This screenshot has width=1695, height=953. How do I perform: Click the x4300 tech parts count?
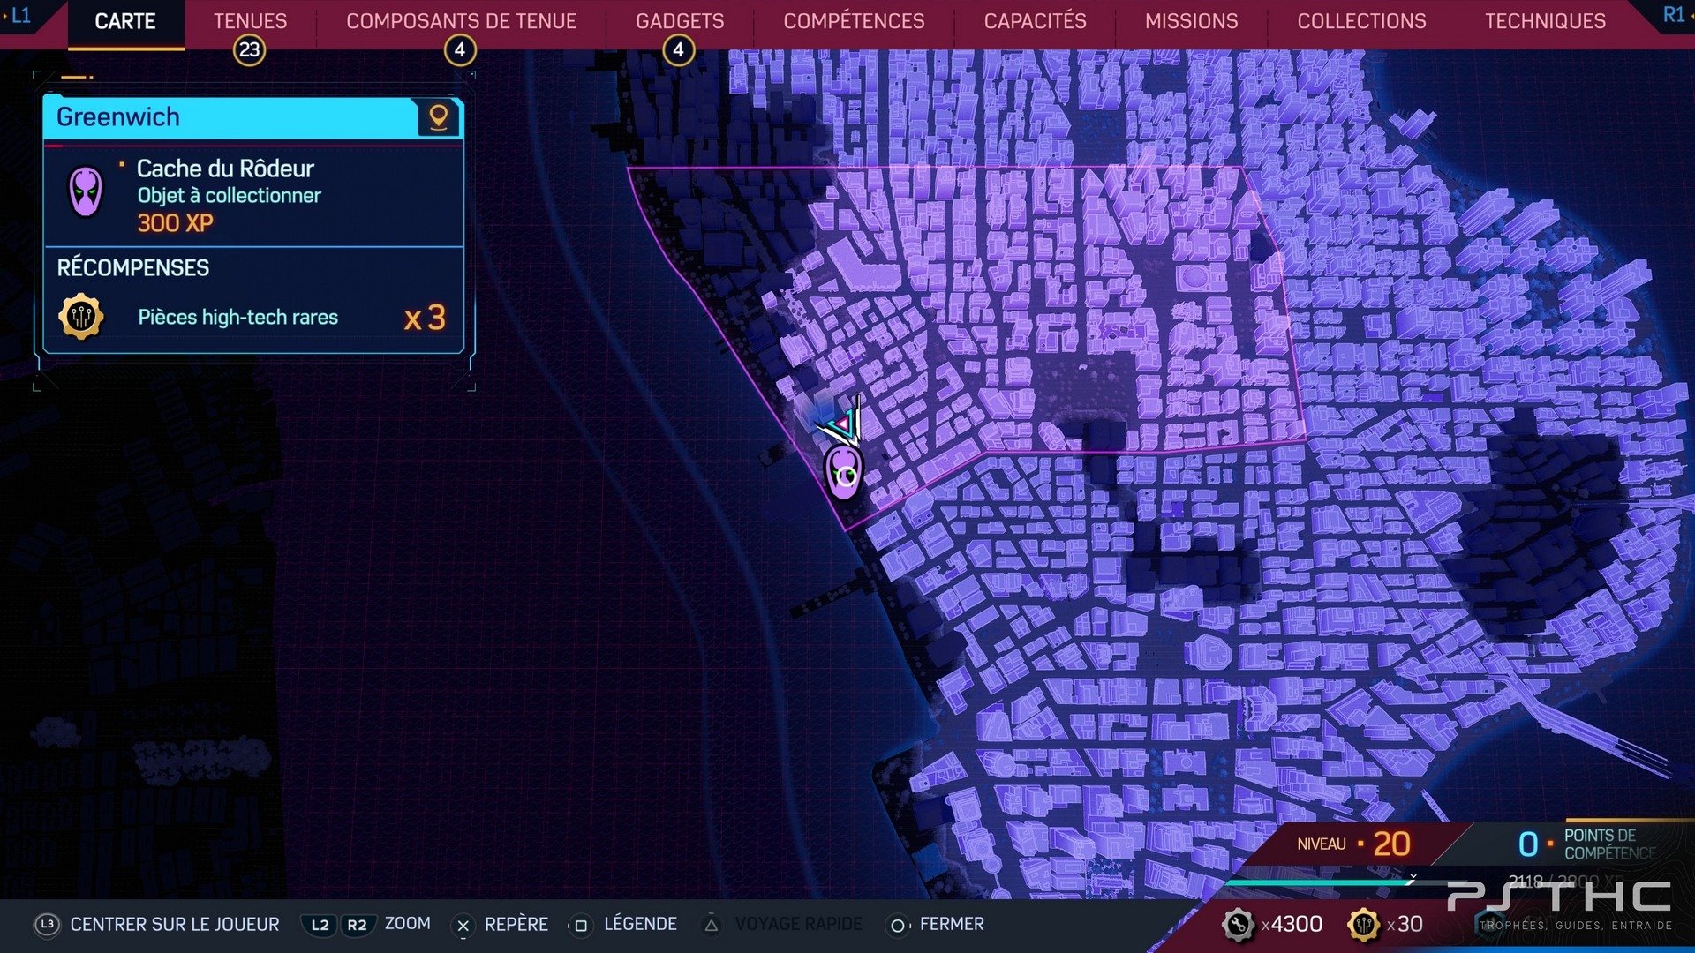1292,924
